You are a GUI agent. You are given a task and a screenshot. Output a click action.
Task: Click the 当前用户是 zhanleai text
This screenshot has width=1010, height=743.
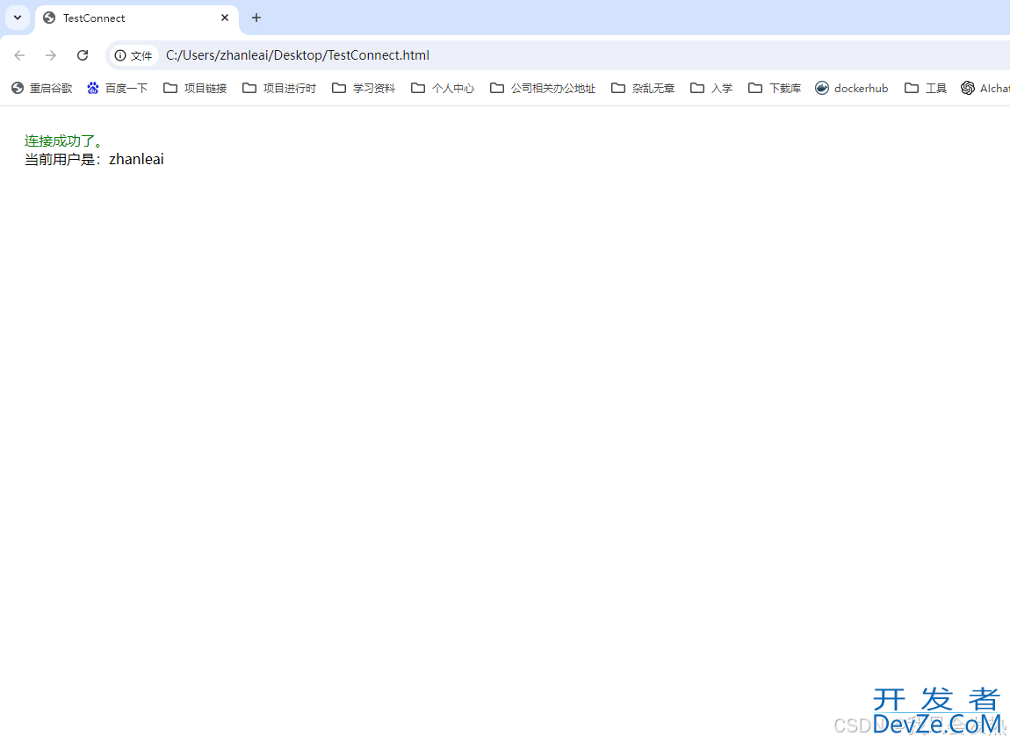[x=94, y=159]
